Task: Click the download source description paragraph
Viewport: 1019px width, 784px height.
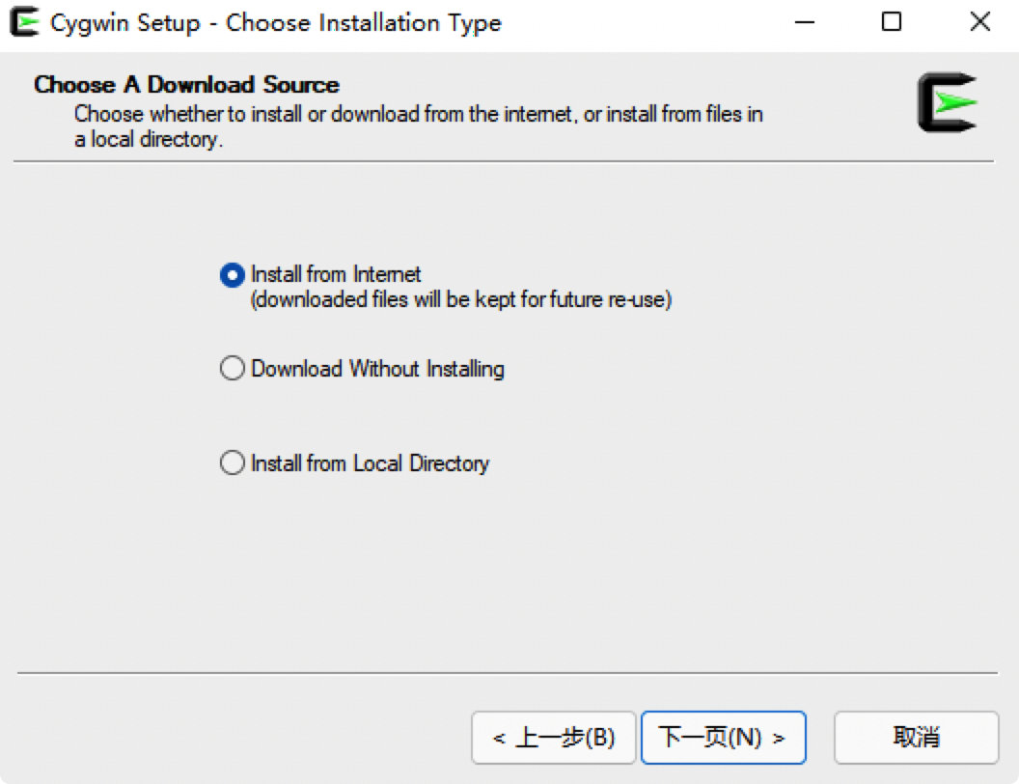Action: pyautogui.click(x=418, y=126)
